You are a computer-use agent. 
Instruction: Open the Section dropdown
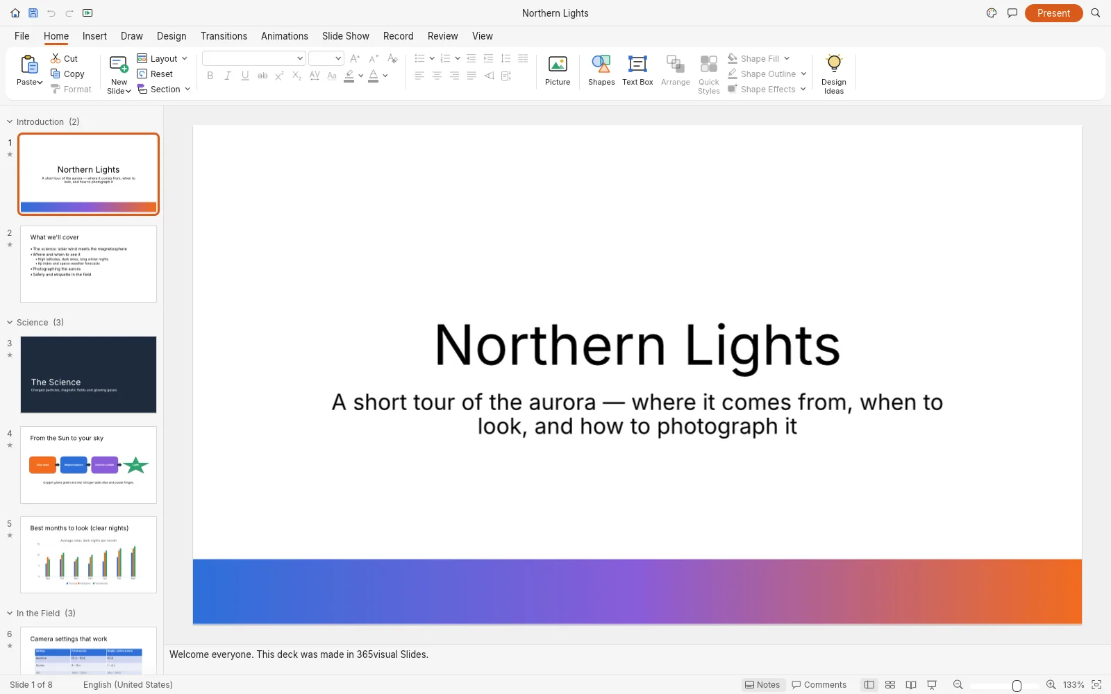pos(164,90)
